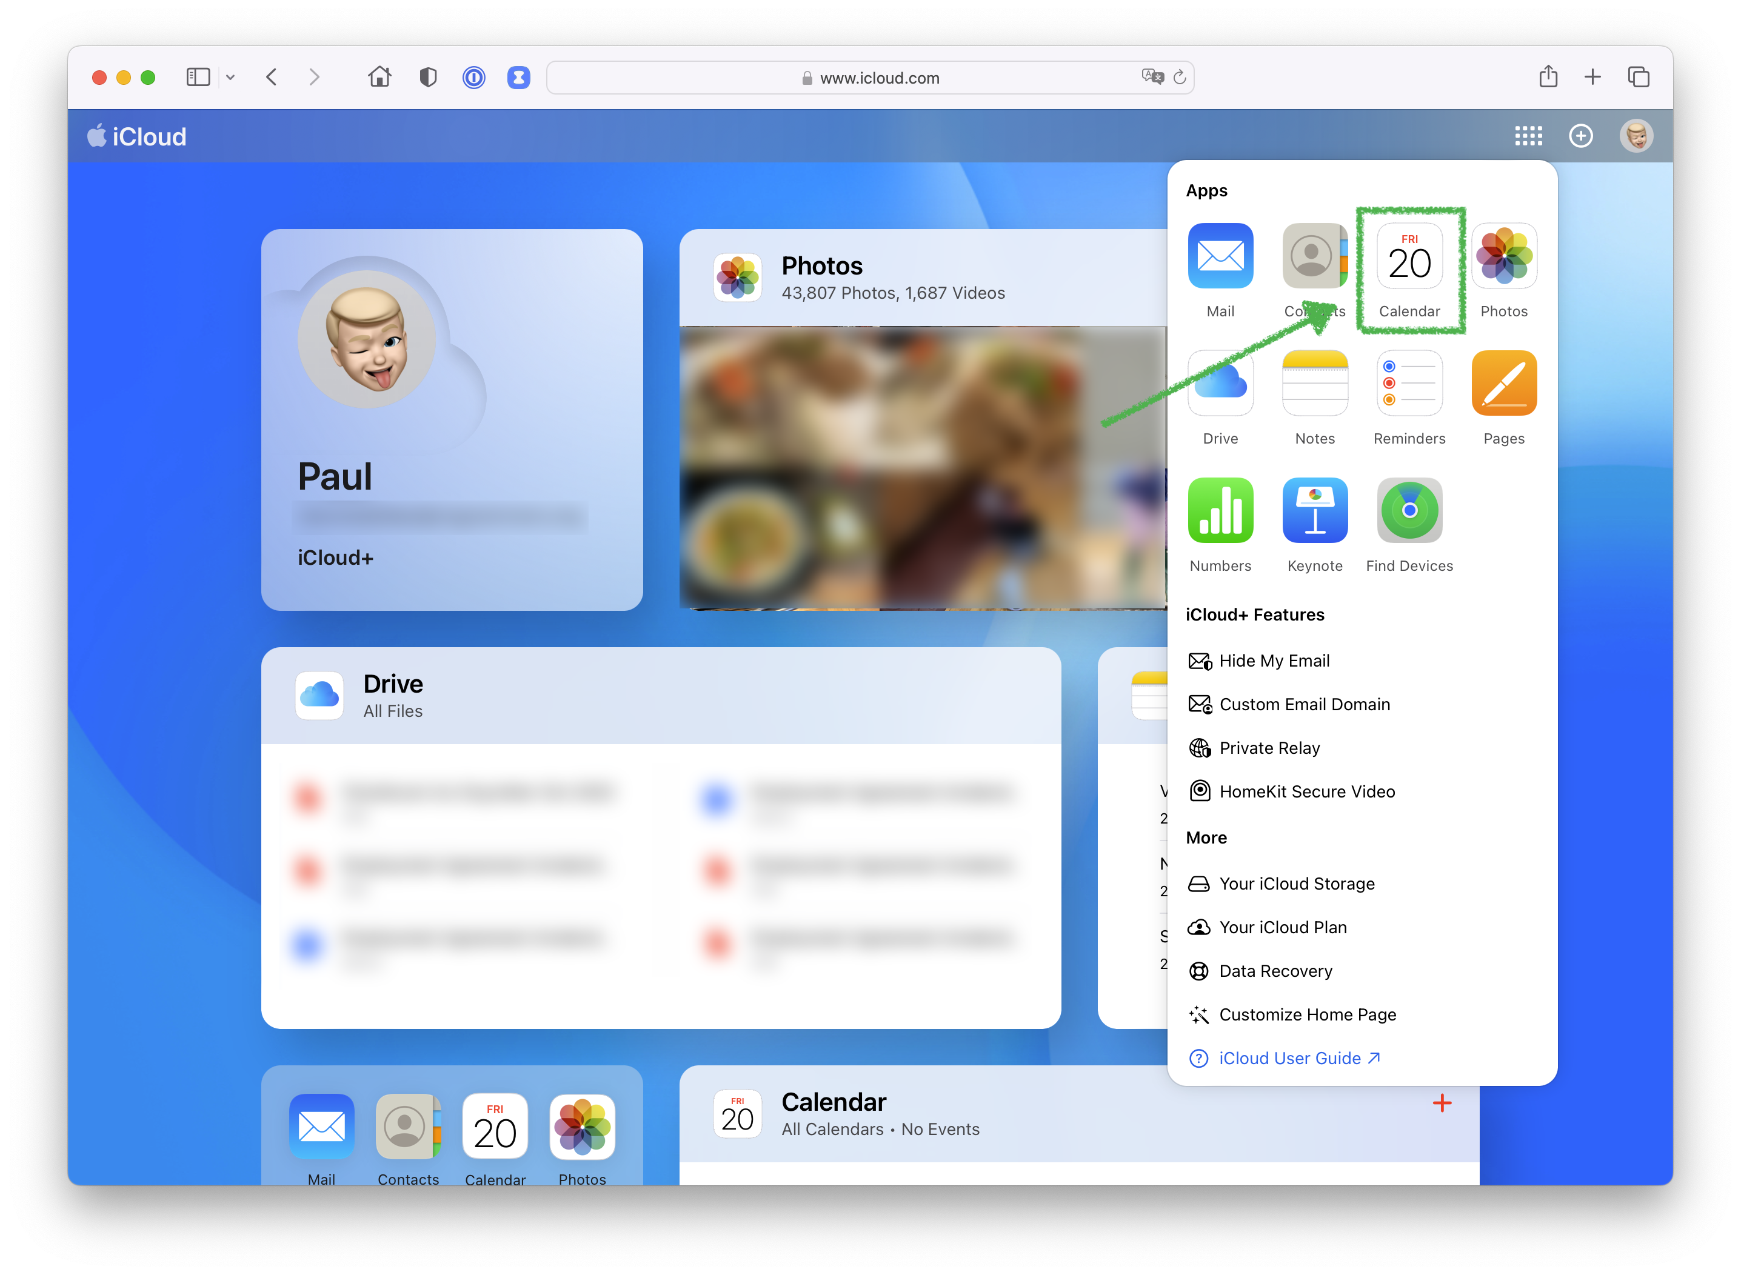Click the partly hidden Notes tile icon
The width and height of the screenshot is (1741, 1275).
tap(1149, 696)
